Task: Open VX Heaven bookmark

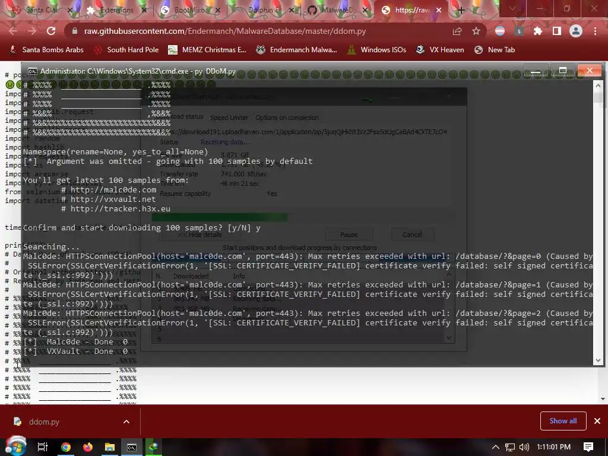Action: click(x=440, y=50)
